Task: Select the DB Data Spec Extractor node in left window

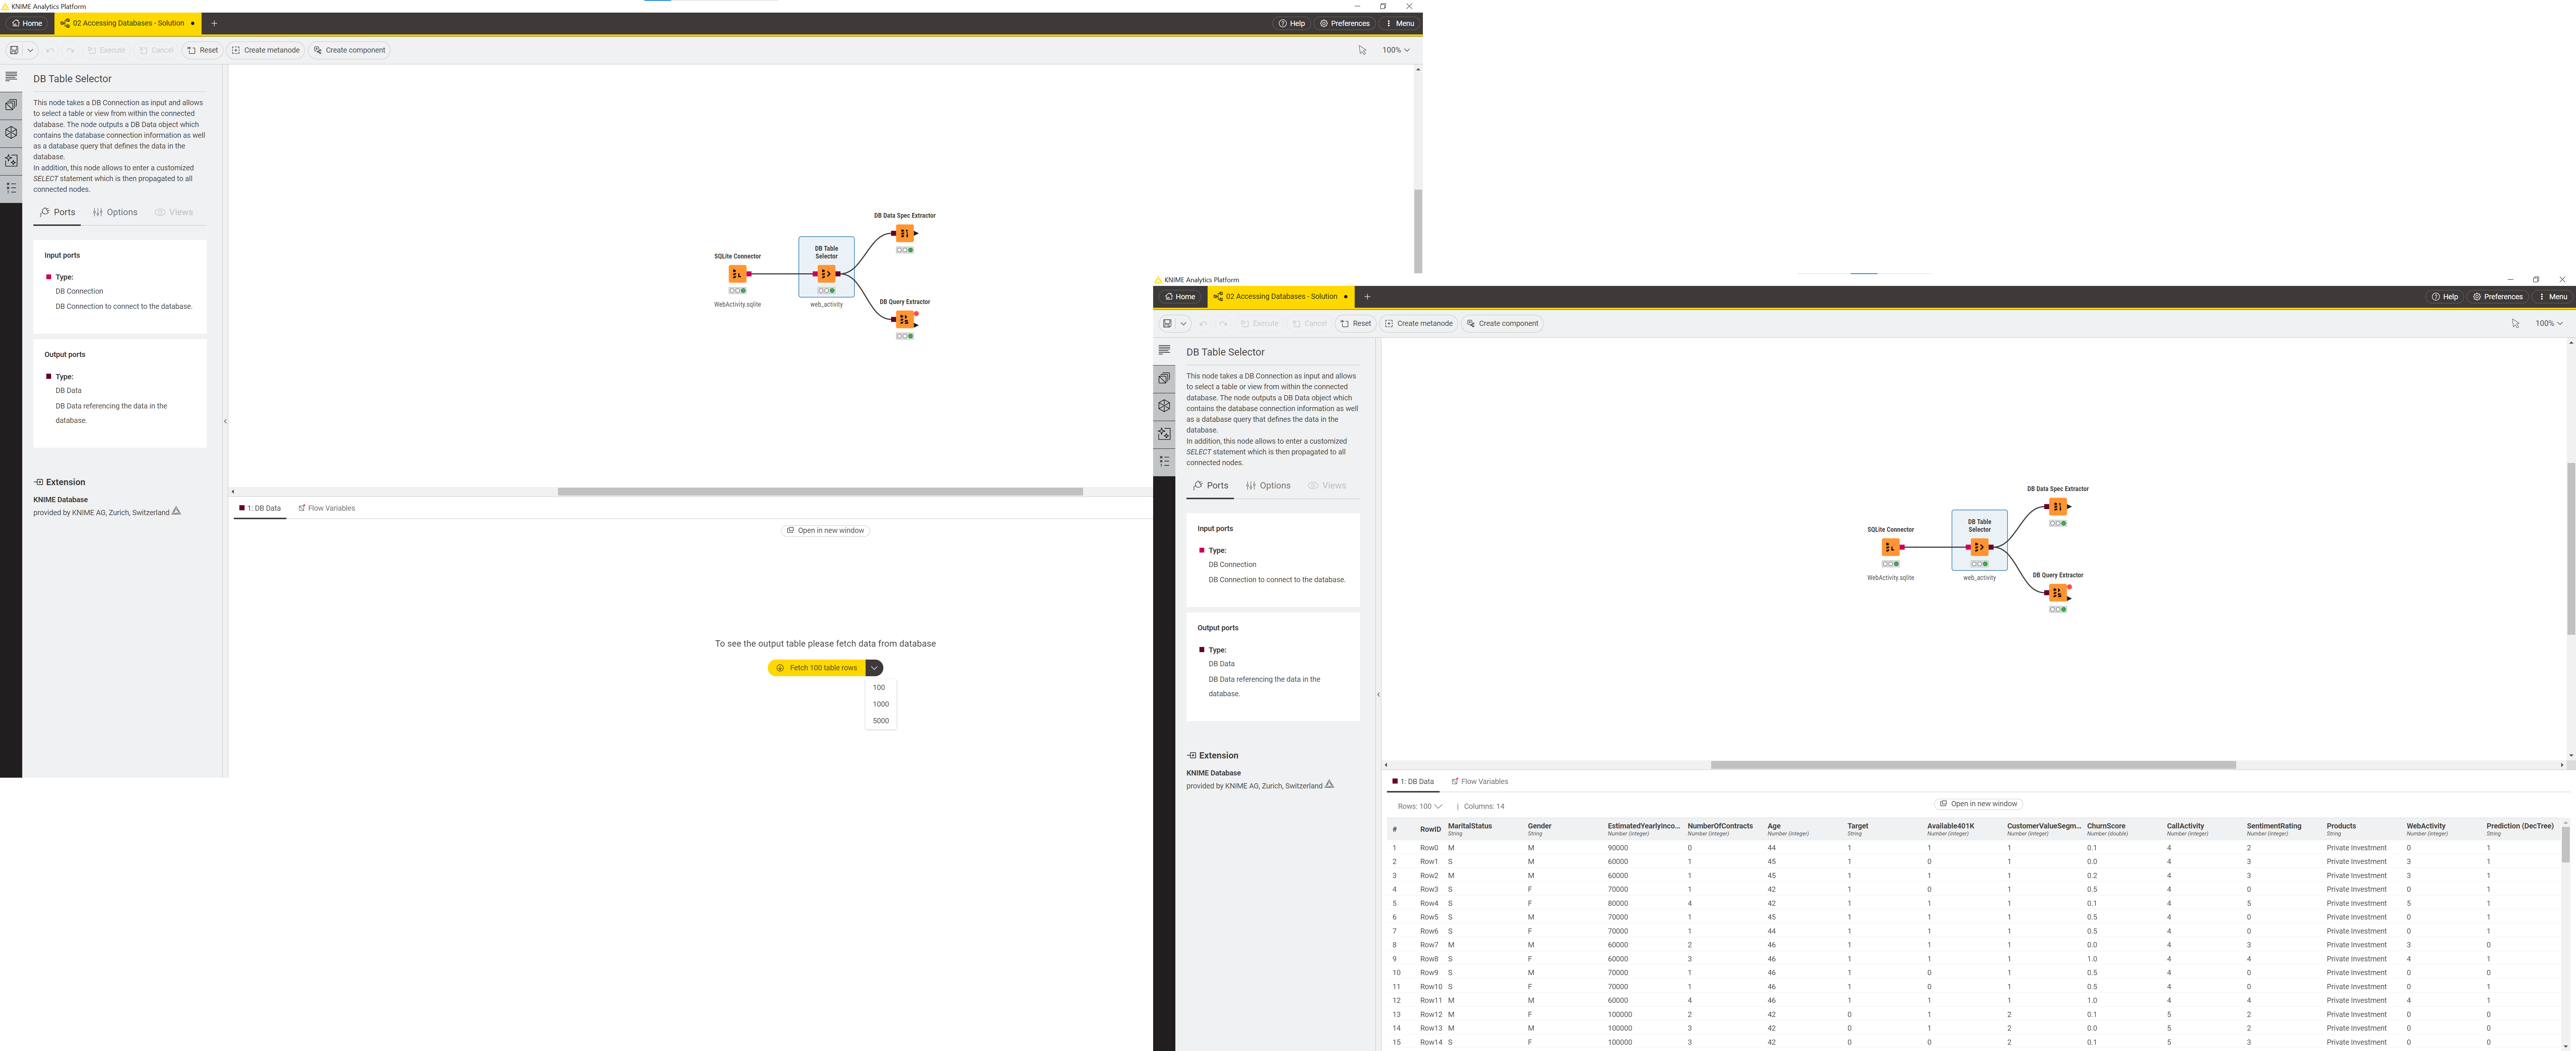Action: 904,234
